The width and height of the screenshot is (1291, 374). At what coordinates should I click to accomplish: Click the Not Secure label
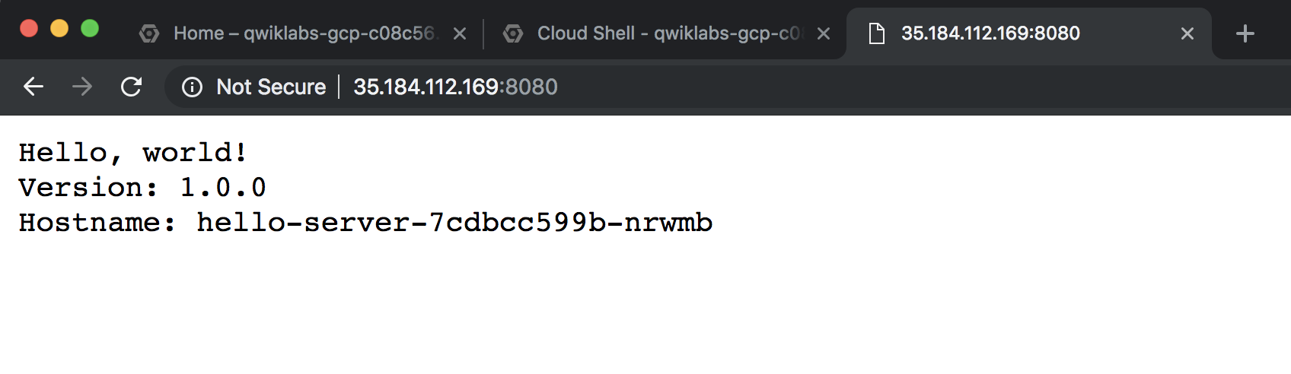[x=271, y=87]
